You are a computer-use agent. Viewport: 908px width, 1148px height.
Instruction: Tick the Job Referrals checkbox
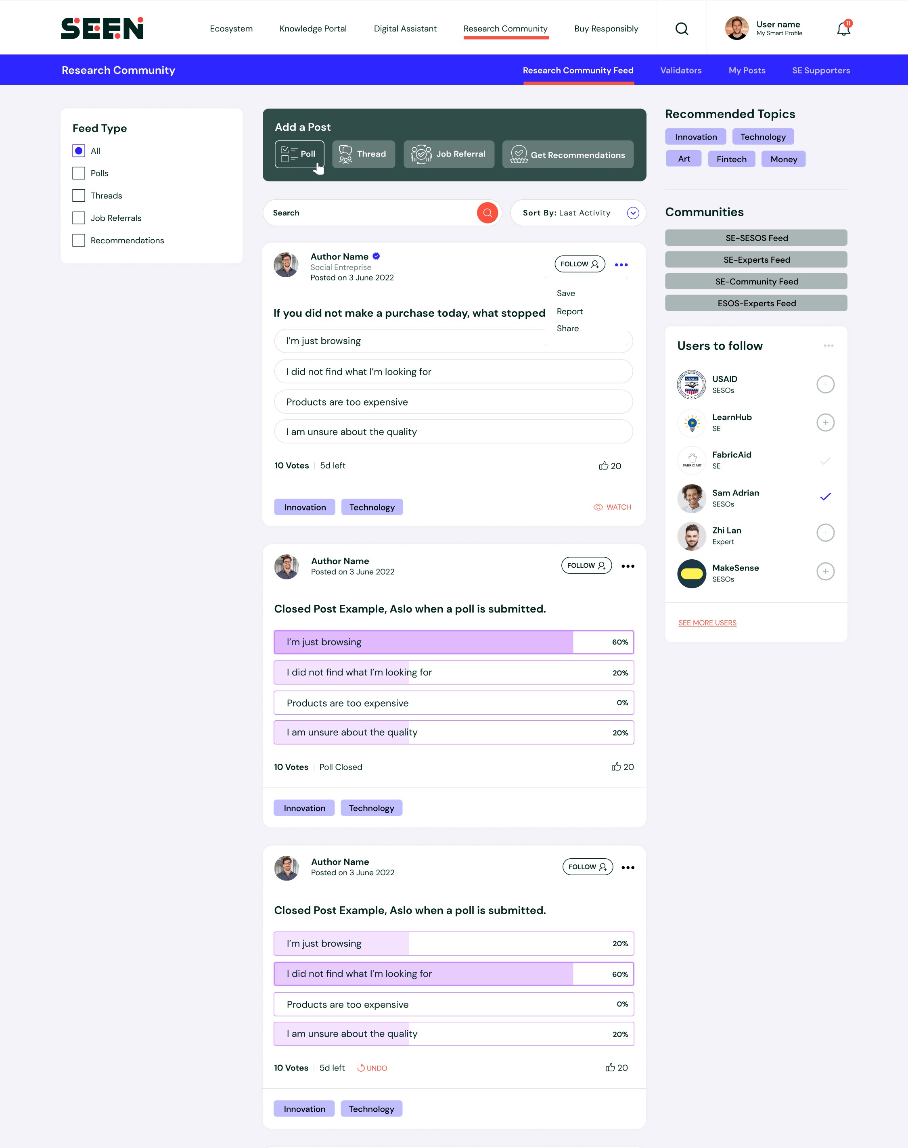79,218
